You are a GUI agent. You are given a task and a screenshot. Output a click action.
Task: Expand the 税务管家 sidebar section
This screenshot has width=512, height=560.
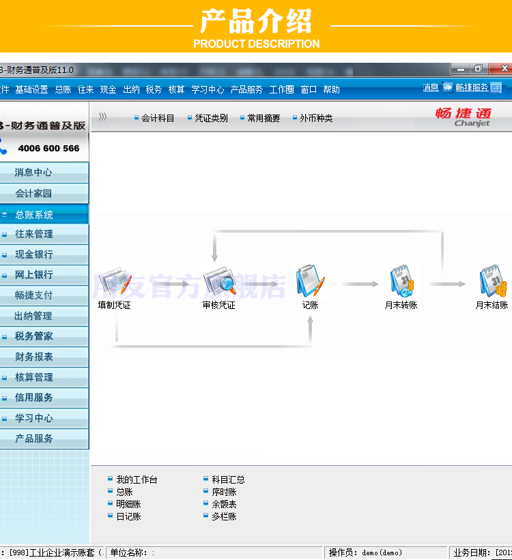coord(44,336)
